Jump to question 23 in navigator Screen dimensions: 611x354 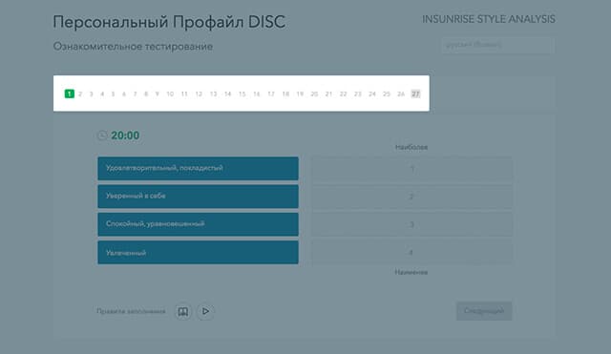(358, 94)
